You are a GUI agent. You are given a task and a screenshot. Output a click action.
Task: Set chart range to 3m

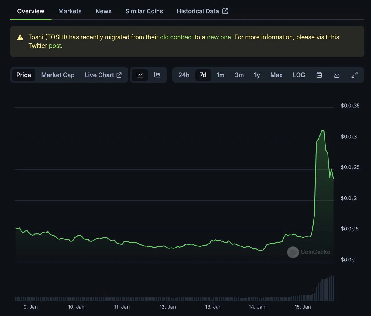(x=239, y=75)
